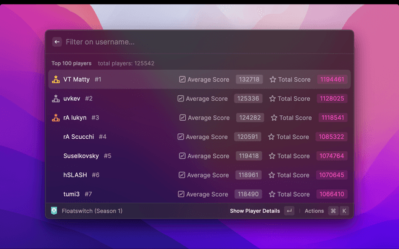The image size is (399, 249).
Task: Click the Enter key shortcut icon
Action: coord(289,211)
